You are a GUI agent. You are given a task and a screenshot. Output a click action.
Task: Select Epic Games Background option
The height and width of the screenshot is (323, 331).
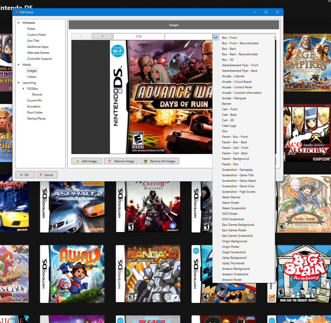(x=244, y=225)
